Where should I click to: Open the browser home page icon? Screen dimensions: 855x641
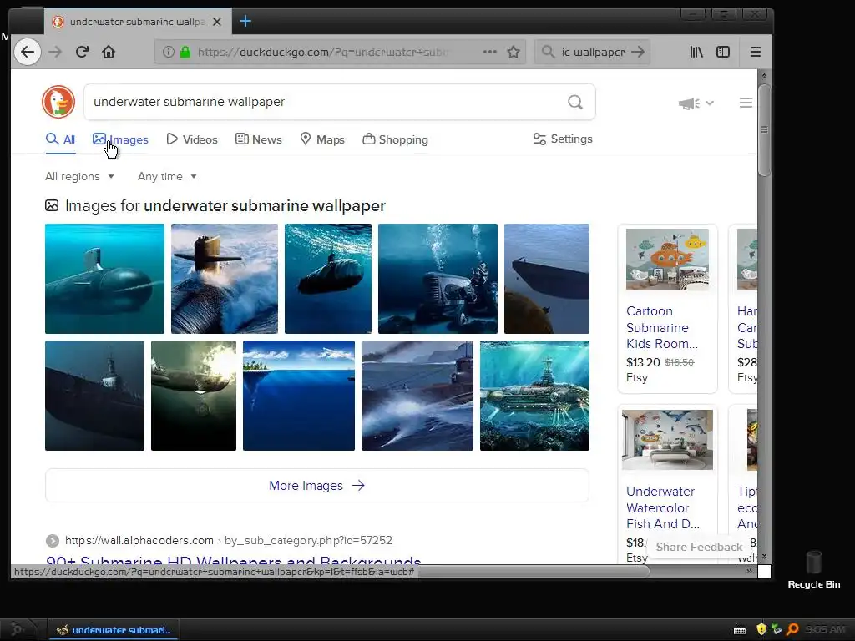point(109,52)
